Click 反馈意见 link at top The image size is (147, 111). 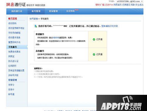tap(126, 5)
